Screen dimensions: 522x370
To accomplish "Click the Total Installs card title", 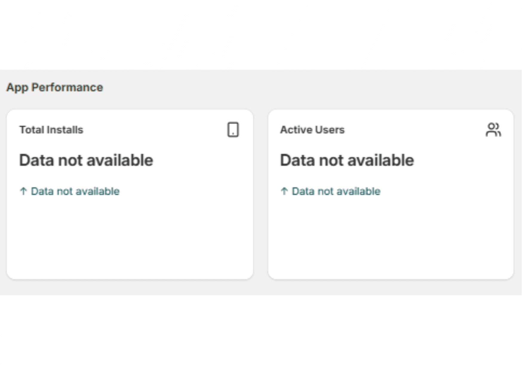I will tap(51, 130).
